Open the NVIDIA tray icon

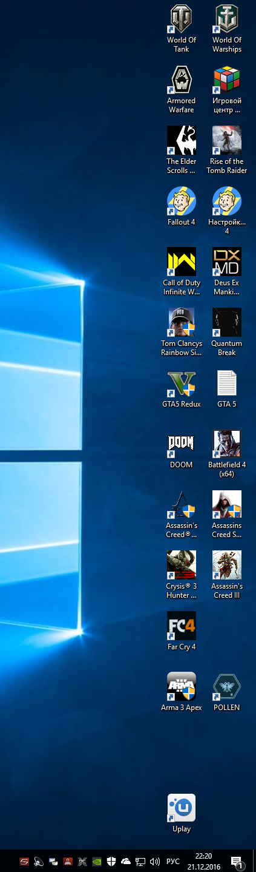(97, 861)
